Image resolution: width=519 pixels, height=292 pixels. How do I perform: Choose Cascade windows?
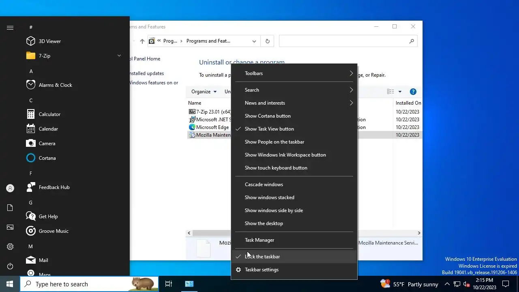point(294,184)
